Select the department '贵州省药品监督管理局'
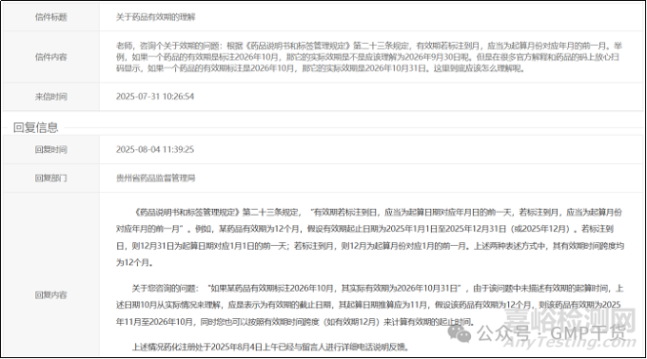This screenshot has height=359, width=647. click(x=155, y=178)
